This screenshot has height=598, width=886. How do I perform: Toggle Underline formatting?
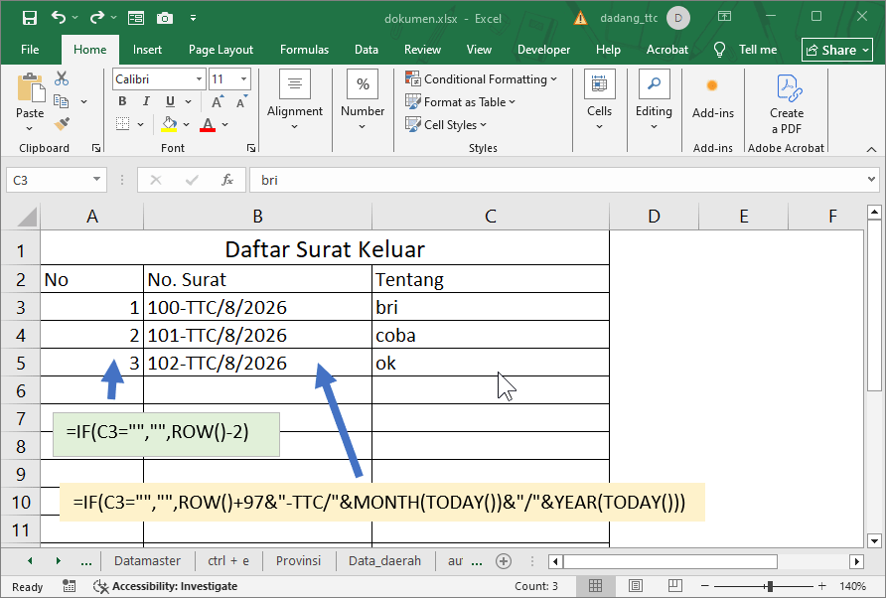(x=170, y=101)
